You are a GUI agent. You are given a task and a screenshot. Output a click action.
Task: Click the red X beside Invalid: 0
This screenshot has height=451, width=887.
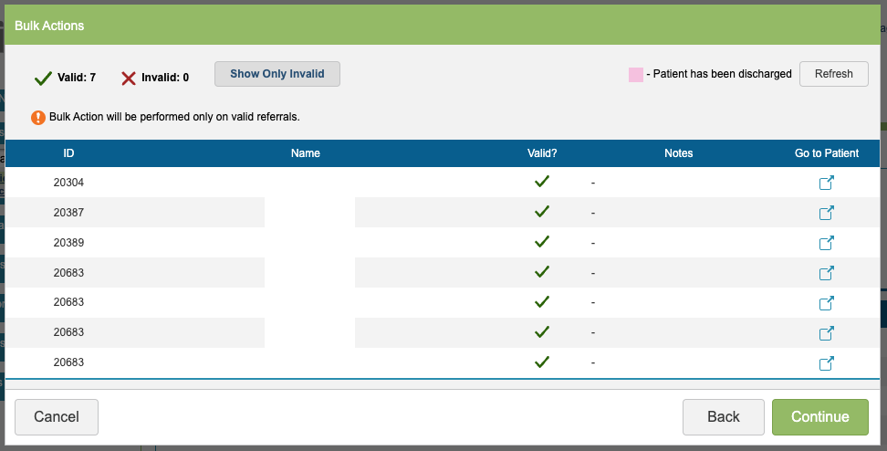(129, 78)
